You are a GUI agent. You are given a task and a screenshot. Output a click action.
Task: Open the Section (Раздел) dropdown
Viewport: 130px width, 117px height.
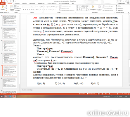[x=18, y=10]
